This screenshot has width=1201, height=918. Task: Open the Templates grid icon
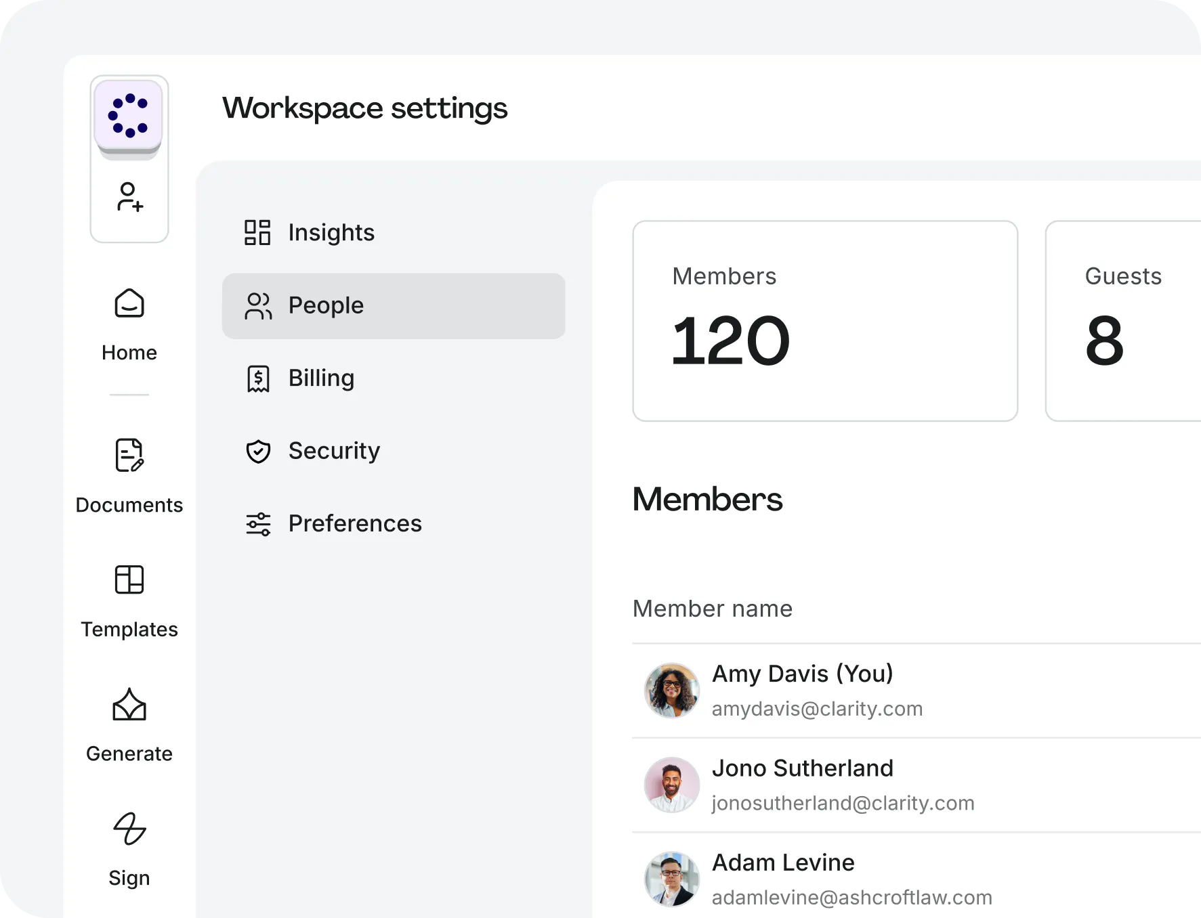pyautogui.click(x=129, y=580)
